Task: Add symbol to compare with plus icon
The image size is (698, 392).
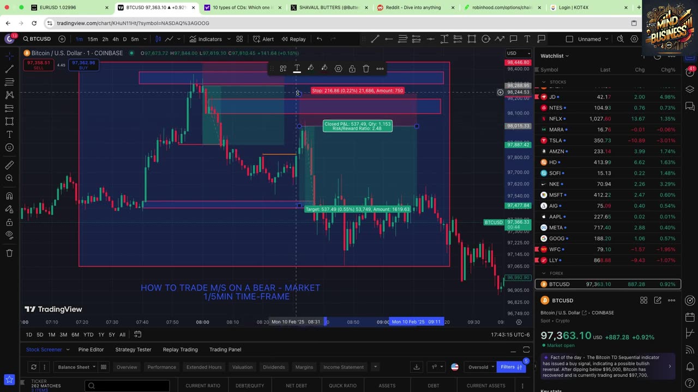Action: coord(62,39)
